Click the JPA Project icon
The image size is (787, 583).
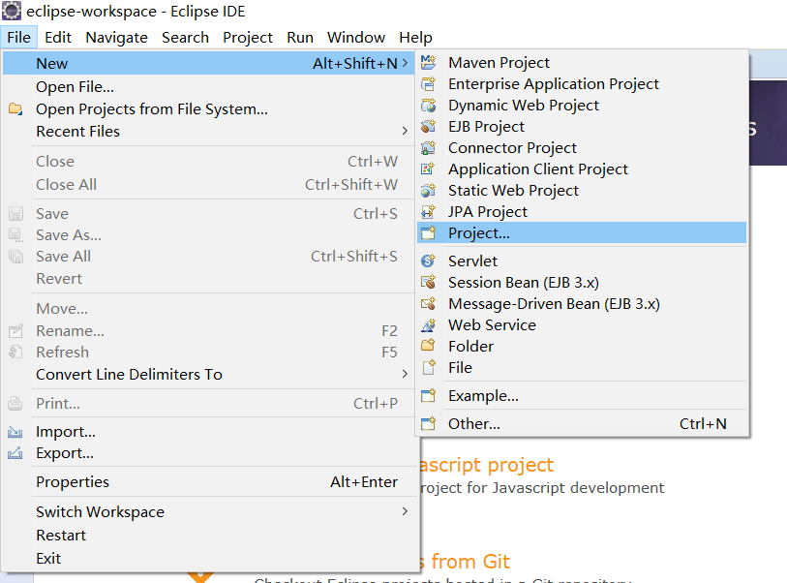[428, 212]
